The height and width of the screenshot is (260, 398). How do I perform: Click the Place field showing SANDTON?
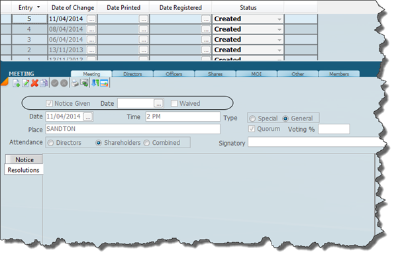click(132, 129)
